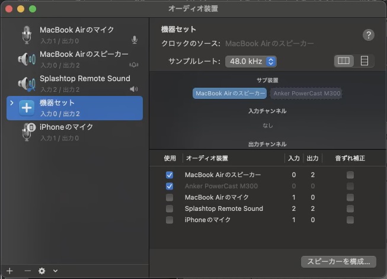Click the plus button to add device
Screen dimensions: 387x279
[x=9, y=271]
